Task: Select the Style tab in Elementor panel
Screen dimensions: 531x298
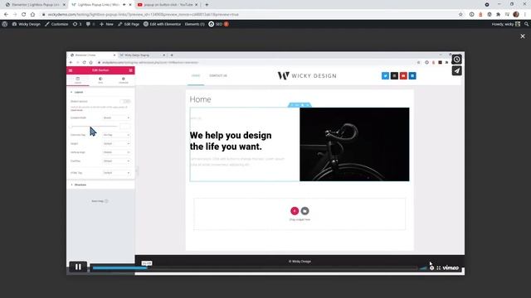Action: click(100, 80)
